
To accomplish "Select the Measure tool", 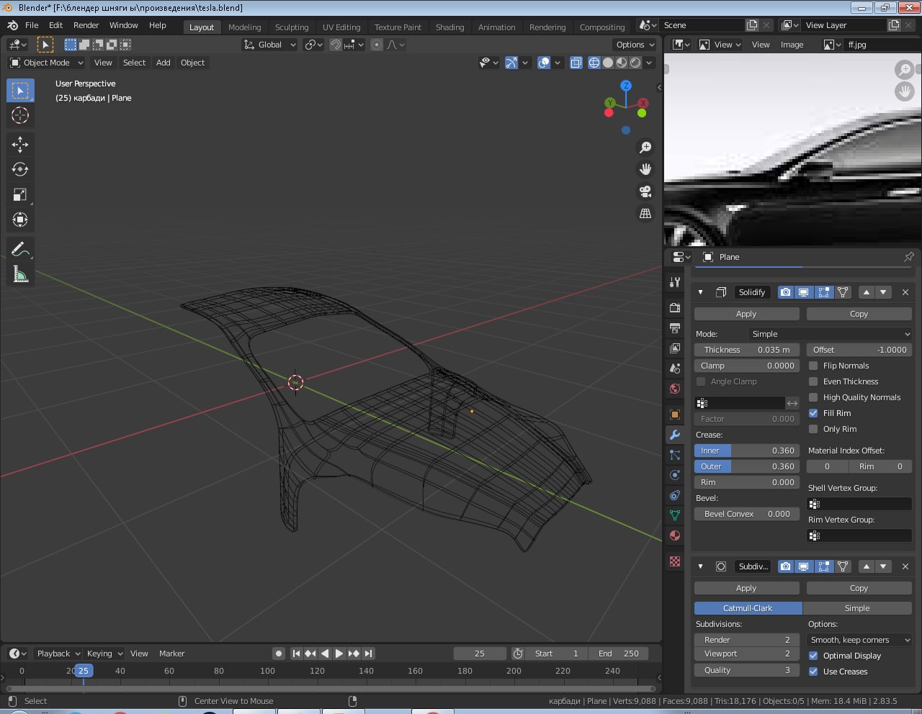I will pyautogui.click(x=20, y=274).
